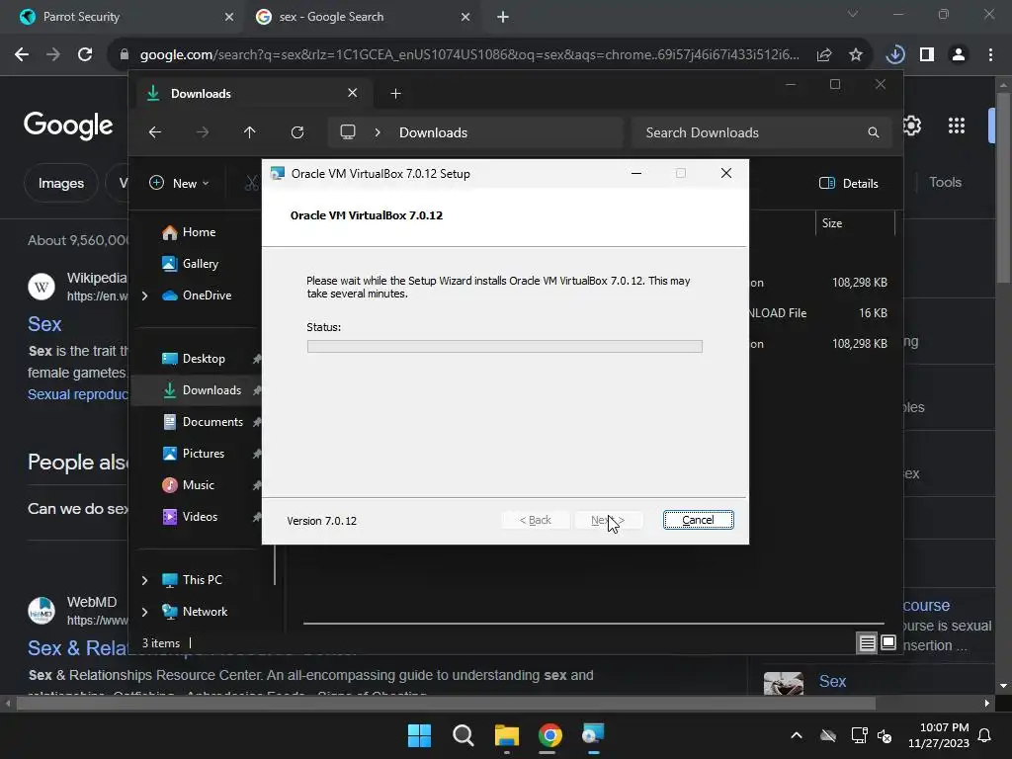
Task: Add a new File Explorer tab
Action: pyautogui.click(x=395, y=94)
